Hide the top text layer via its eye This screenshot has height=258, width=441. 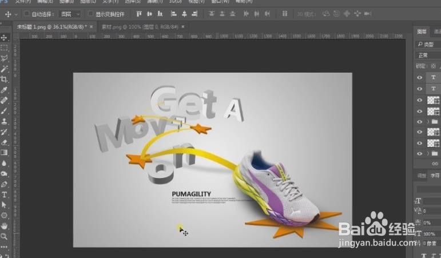click(420, 77)
